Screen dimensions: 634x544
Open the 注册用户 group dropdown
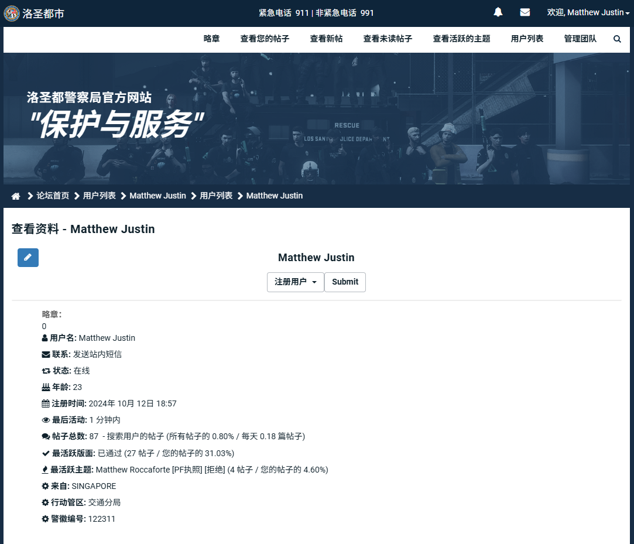(295, 282)
